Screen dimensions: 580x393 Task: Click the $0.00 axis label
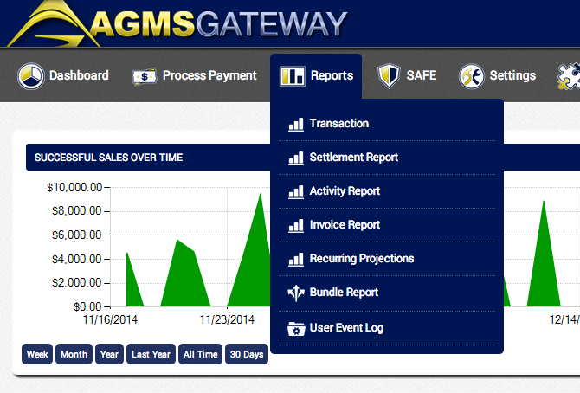87,306
